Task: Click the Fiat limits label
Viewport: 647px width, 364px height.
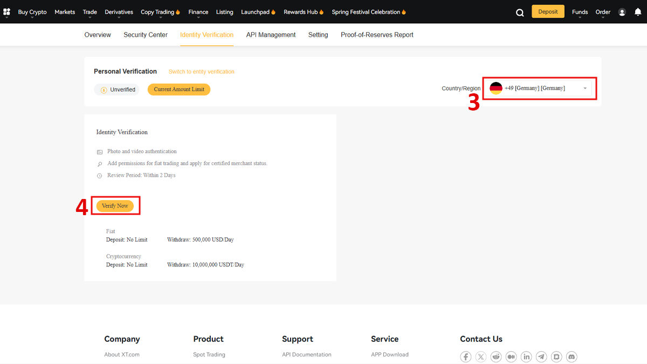Action: click(x=111, y=231)
